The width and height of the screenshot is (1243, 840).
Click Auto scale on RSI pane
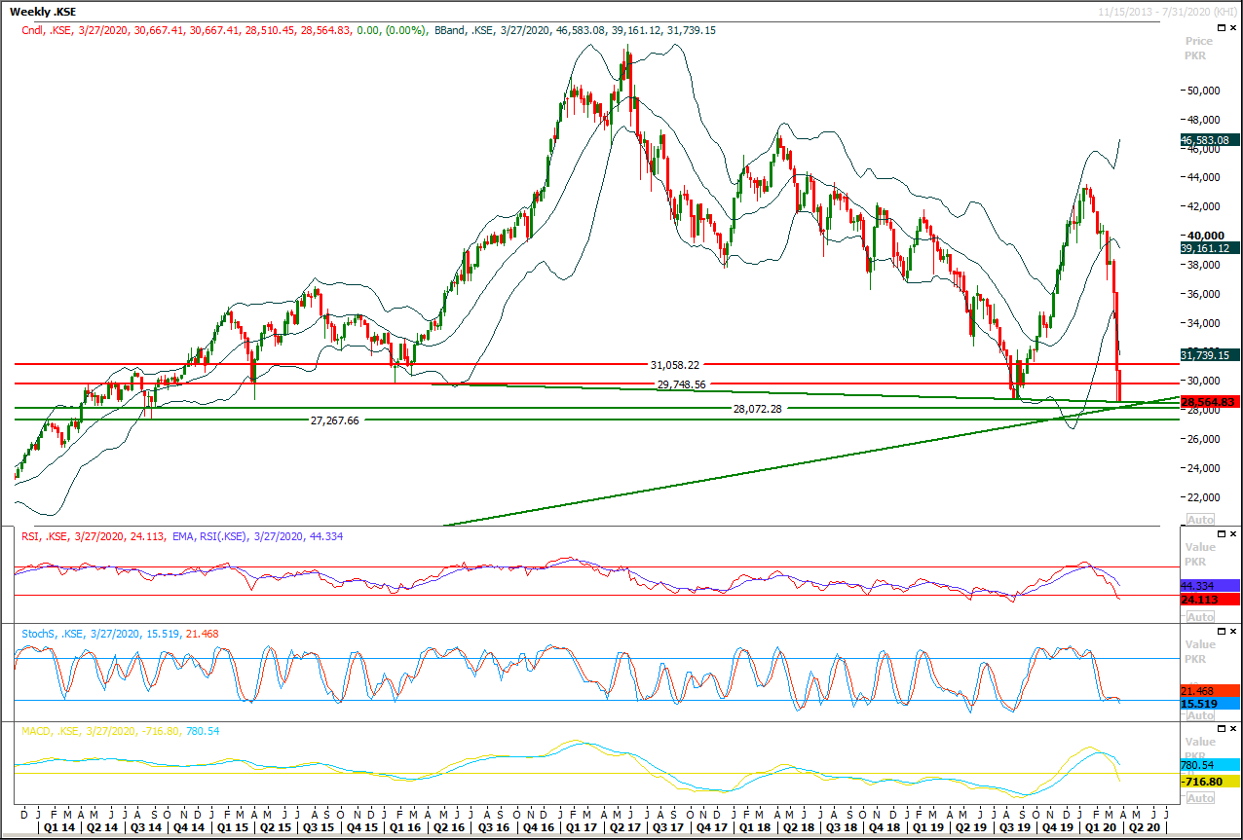pos(1200,617)
